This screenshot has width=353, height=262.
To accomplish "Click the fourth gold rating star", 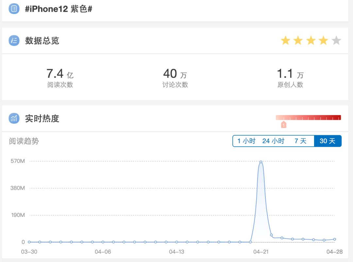I will click(x=323, y=41).
